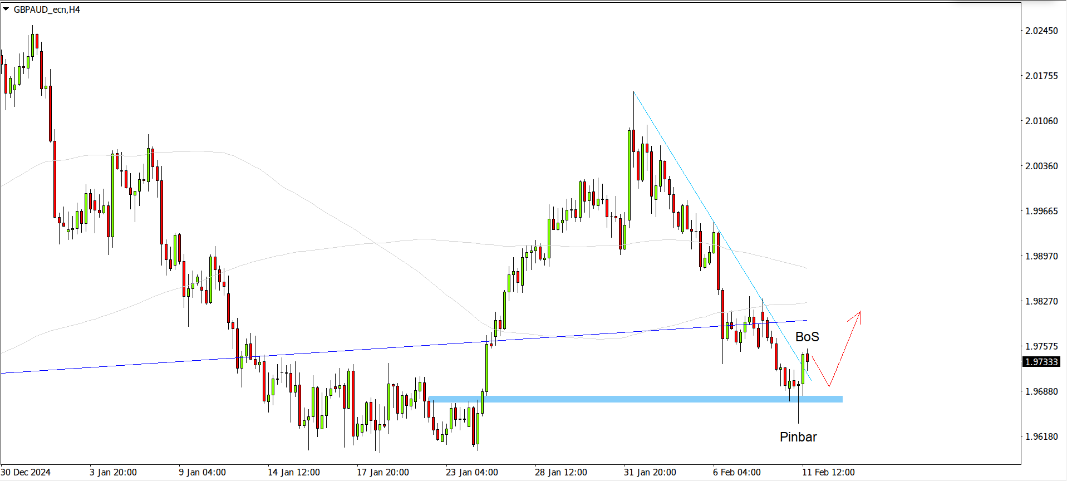Click the 14 Jan 12:00 time axis label
This screenshot has width=1067, height=481.
pyautogui.click(x=294, y=472)
